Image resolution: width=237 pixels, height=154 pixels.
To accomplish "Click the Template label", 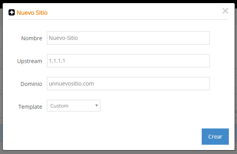I will (x=30, y=107).
